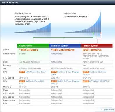
Task: Click GET IT badge beside GeForce 8800 GT
Action: pos(54,81)
